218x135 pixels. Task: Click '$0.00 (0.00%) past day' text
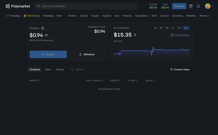pos(41,40)
